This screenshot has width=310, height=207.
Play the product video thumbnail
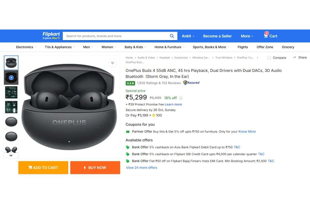click(x=11, y=78)
